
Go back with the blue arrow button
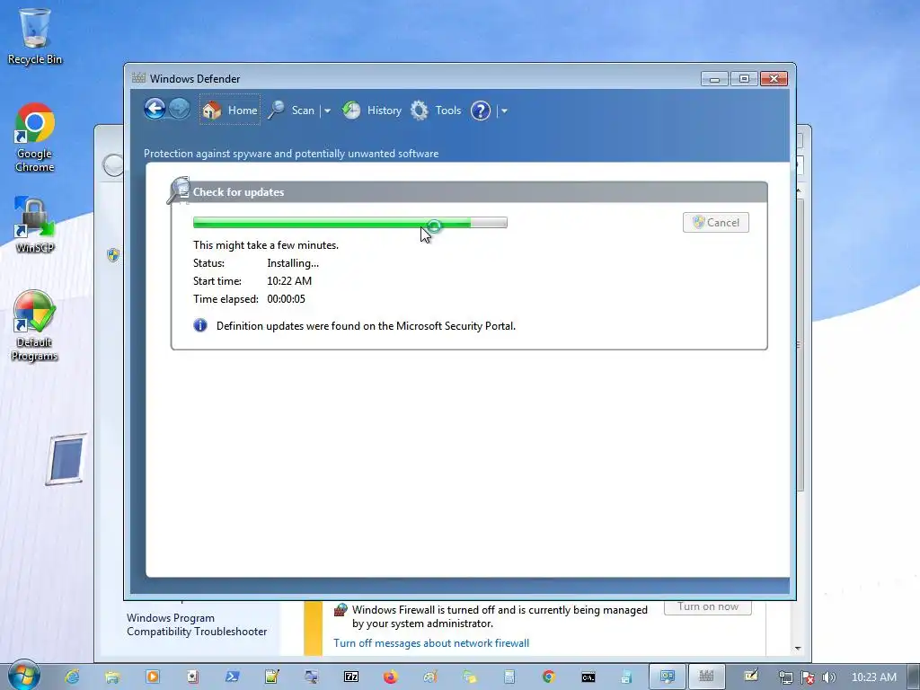tap(155, 109)
